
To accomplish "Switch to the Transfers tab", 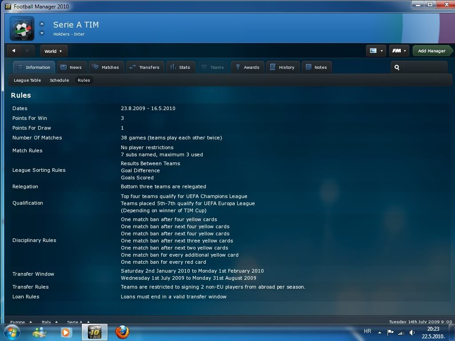I will [x=144, y=67].
